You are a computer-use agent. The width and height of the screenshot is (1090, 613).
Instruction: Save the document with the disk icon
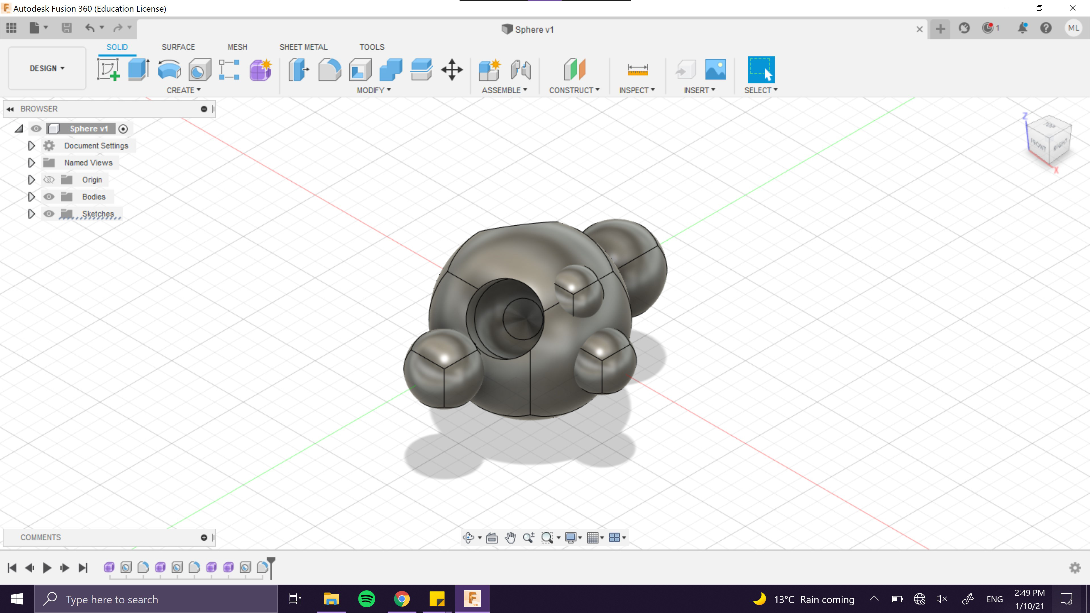[x=66, y=28]
